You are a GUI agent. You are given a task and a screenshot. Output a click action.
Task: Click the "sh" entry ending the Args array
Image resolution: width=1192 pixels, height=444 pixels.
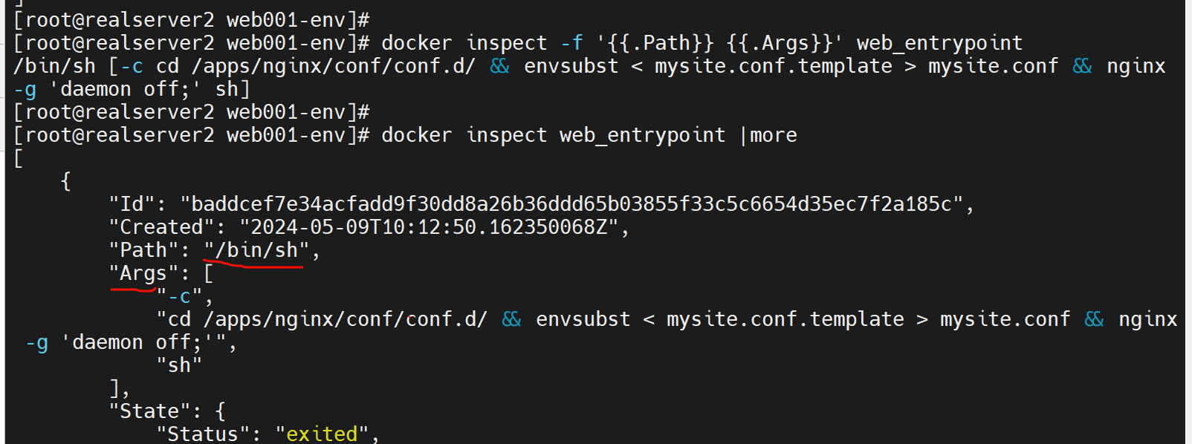(x=178, y=365)
